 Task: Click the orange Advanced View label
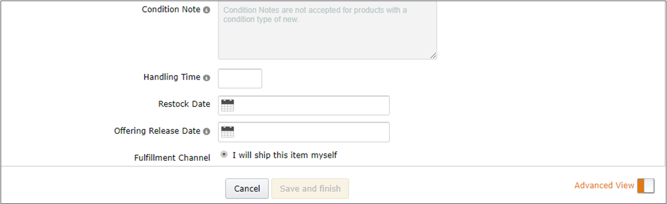604,186
